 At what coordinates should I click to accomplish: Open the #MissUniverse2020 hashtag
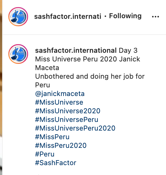coord(68,111)
